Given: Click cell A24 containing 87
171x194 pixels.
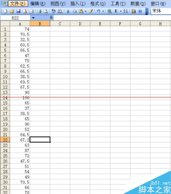Looking at the screenshot, I should (20, 150).
